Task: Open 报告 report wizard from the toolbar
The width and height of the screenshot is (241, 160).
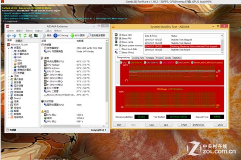Action: 47,36
